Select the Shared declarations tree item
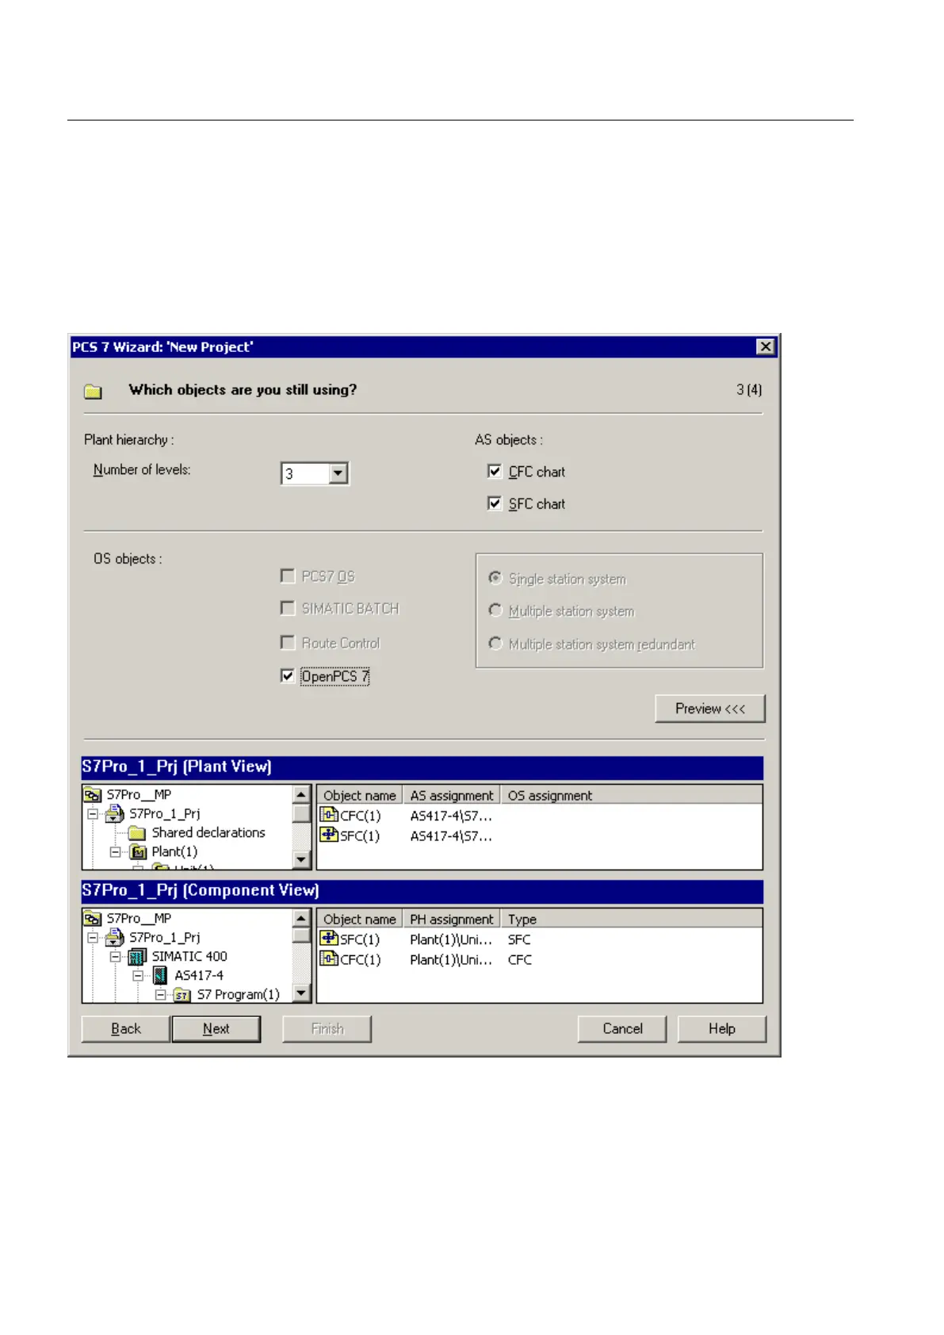944x1335 pixels. 208,832
